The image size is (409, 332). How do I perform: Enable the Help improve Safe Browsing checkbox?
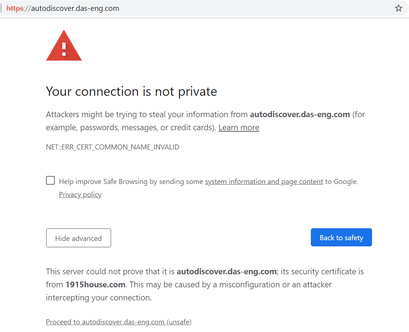pyautogui.click(x=50, y=181)
